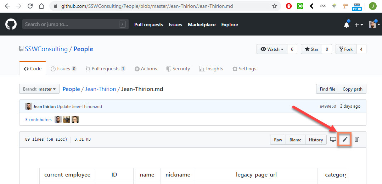Viewport: 382px width, 184px height.
Task: Open the 19:30 calendar extension
Action: pos(356,7)
